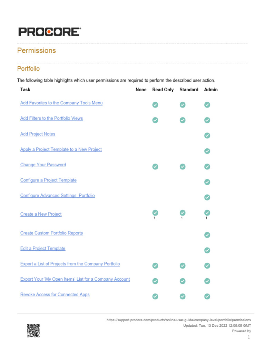
Task: Click the Permissions page heading
Action: click(x=37, y=50)
